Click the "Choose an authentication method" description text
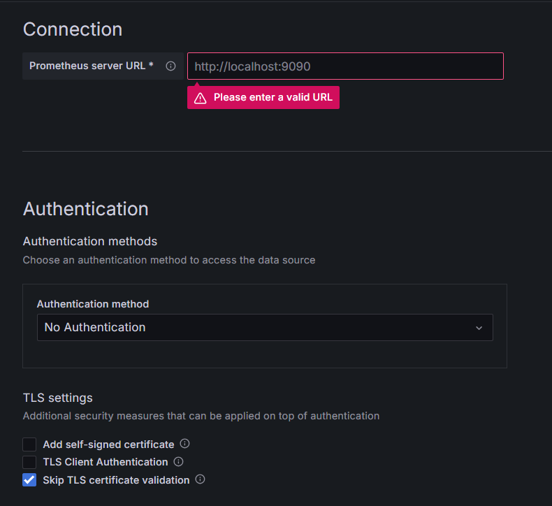 [x=169, y=260]
